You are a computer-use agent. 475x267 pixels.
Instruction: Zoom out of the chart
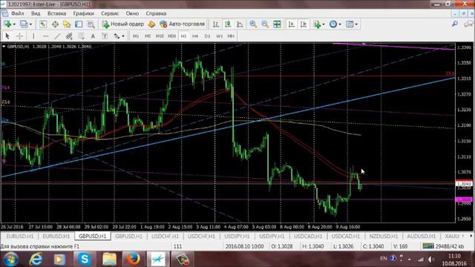pos(265,24)
